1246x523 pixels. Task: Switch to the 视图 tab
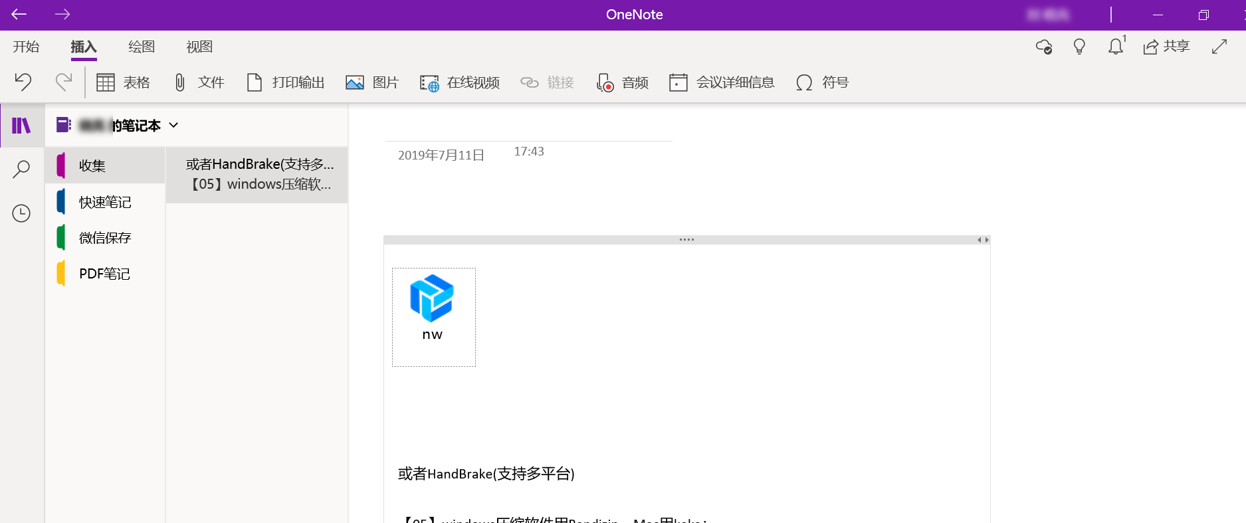pyautogui.click(x=199, y=47)
